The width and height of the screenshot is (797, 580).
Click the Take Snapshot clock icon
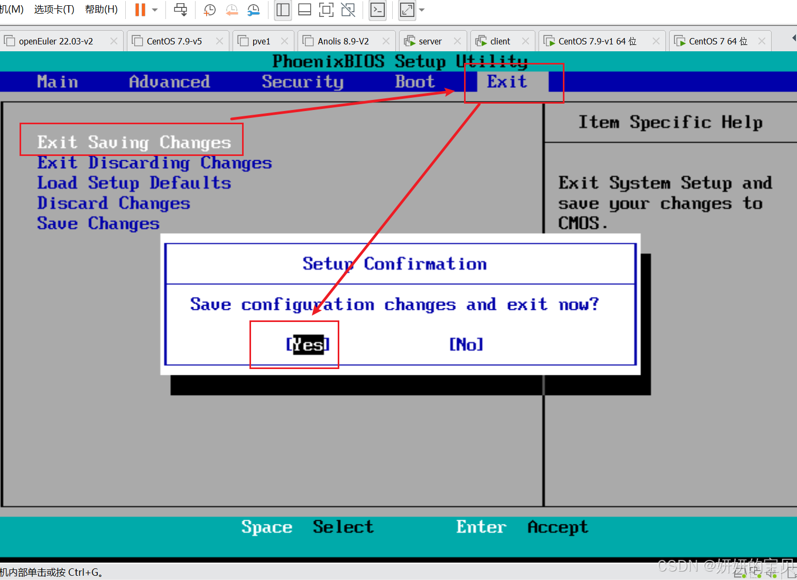210,10
